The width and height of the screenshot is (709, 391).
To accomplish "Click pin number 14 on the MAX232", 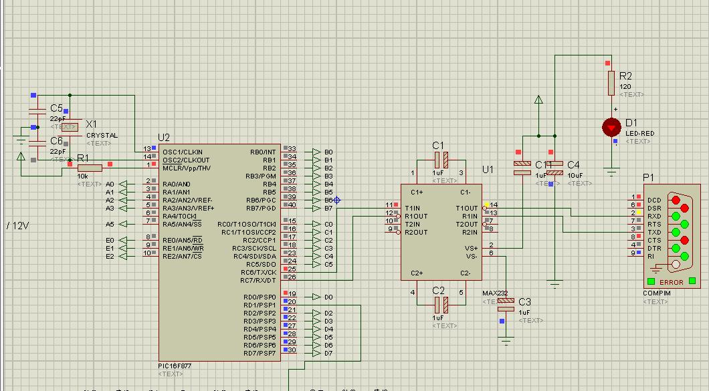I will pos(494,205).
